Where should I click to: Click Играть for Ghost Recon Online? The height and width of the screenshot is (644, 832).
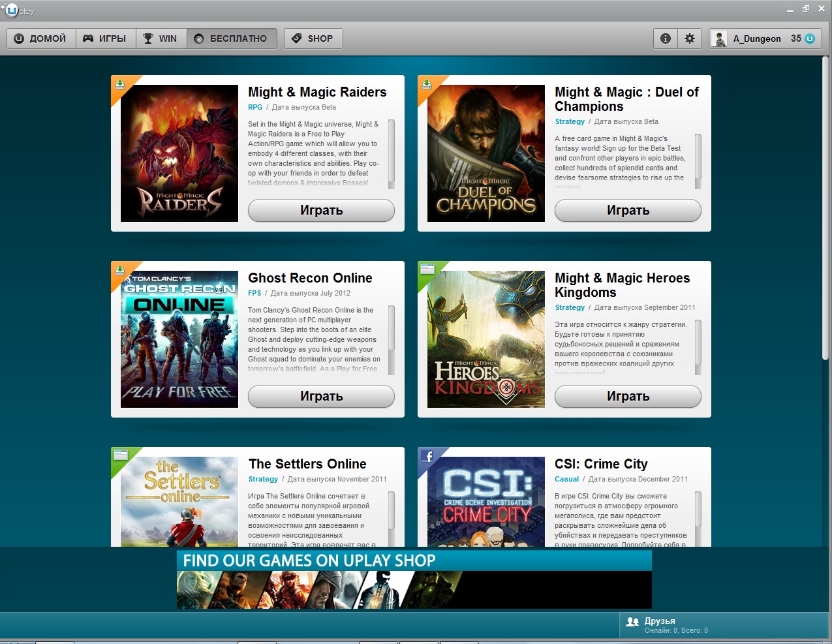tap(321, 397)
